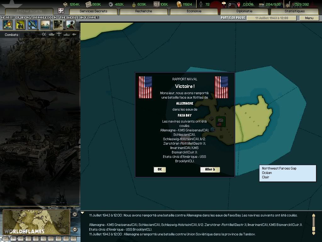Open the Economie tab

click(x=194, y=11)
